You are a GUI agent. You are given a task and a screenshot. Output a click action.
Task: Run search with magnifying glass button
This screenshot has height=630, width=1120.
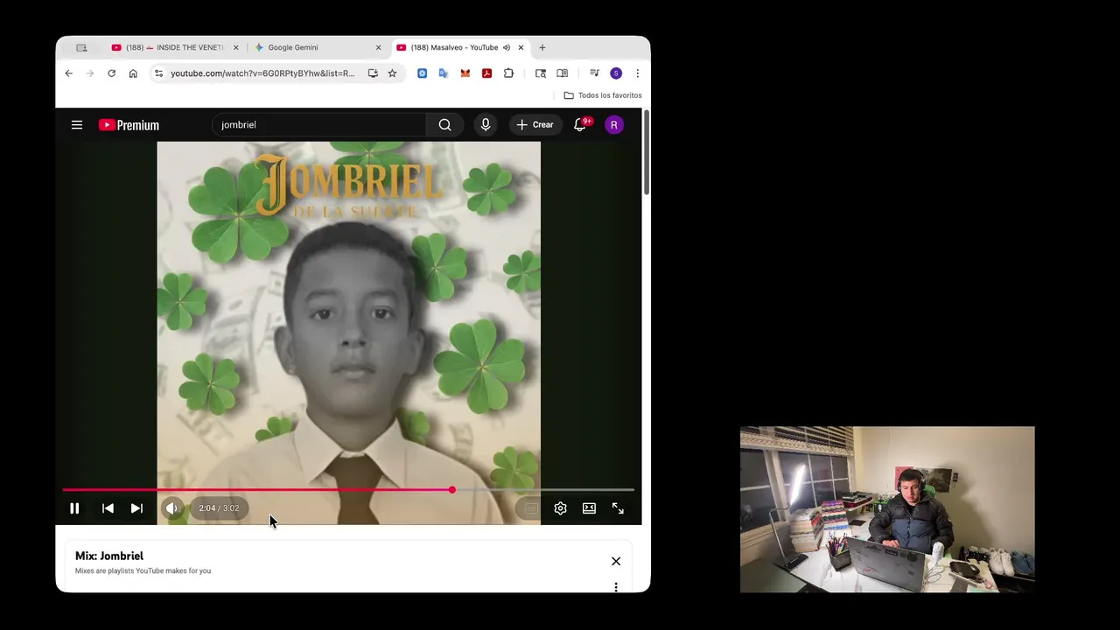coord(445,125)
